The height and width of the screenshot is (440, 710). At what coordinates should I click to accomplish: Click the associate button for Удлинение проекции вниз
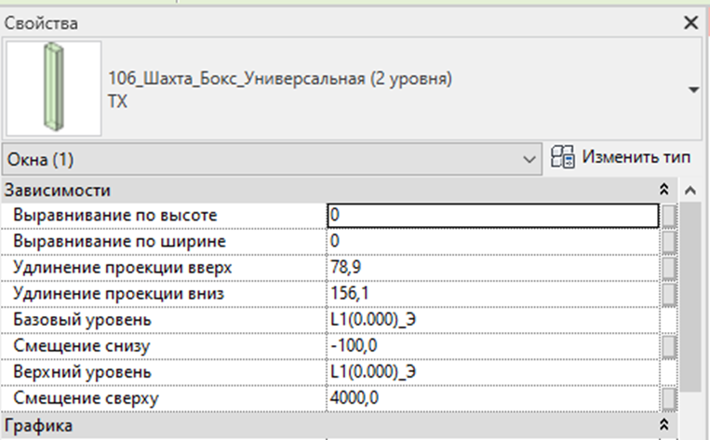pos(668,294)
